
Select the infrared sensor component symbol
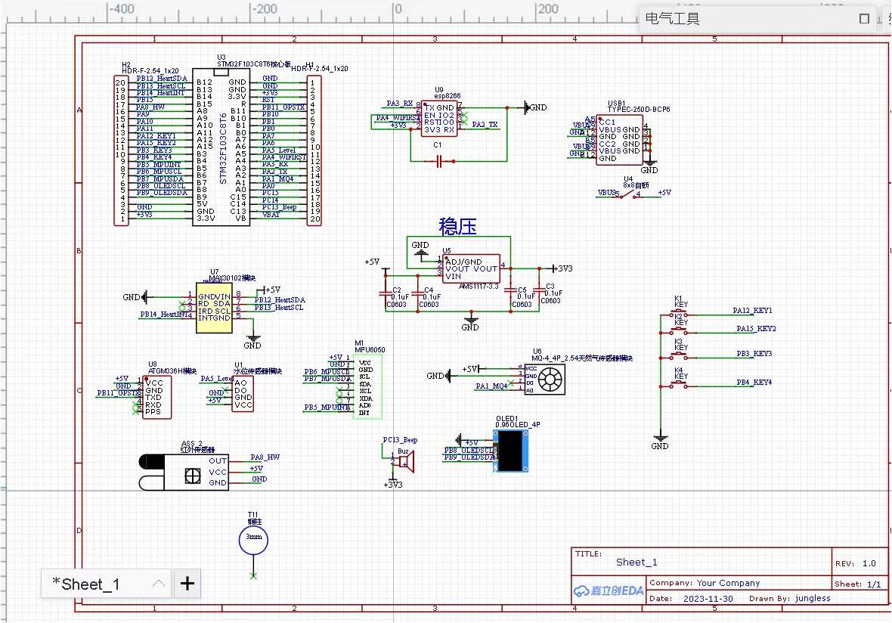pos(184,473)
